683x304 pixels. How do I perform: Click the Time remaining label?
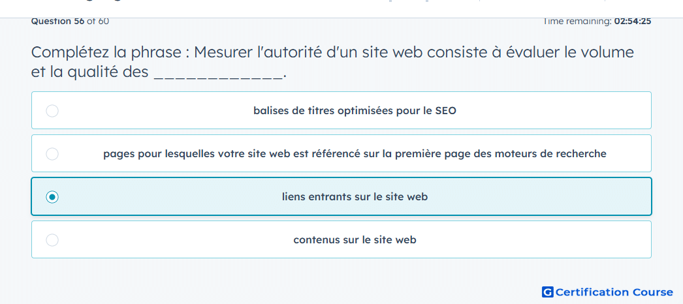click(577, 21)
